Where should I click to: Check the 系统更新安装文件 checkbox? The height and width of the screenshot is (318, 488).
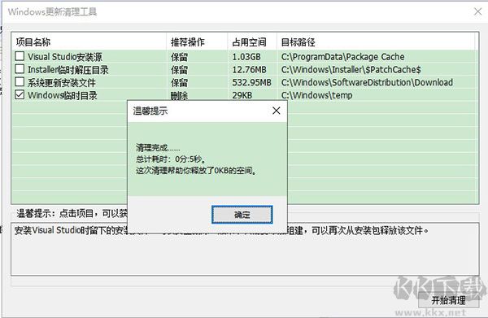[20, 82]
